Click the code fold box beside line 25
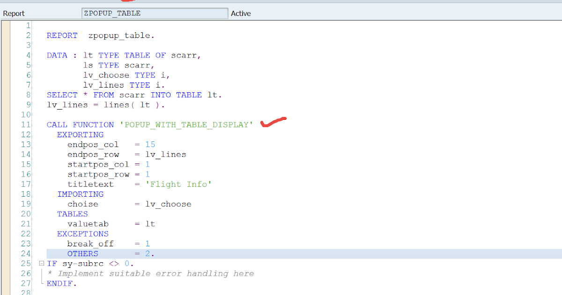562x295 pixels. coord(41,264)
